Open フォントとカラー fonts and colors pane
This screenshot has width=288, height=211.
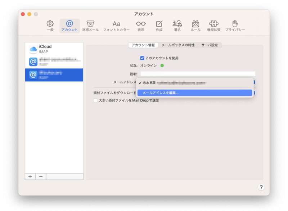pos(116,26)
